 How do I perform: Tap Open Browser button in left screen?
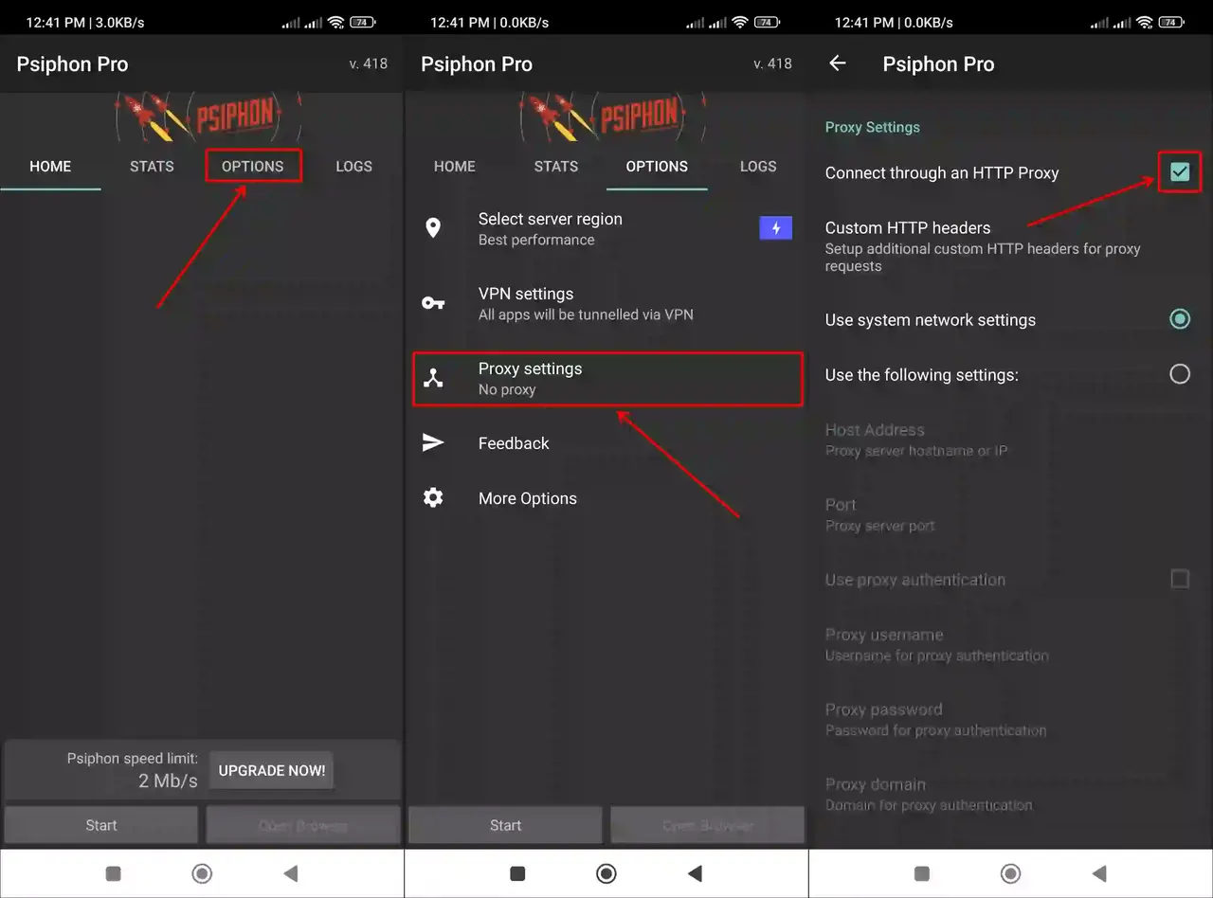[x=303, y=825]
